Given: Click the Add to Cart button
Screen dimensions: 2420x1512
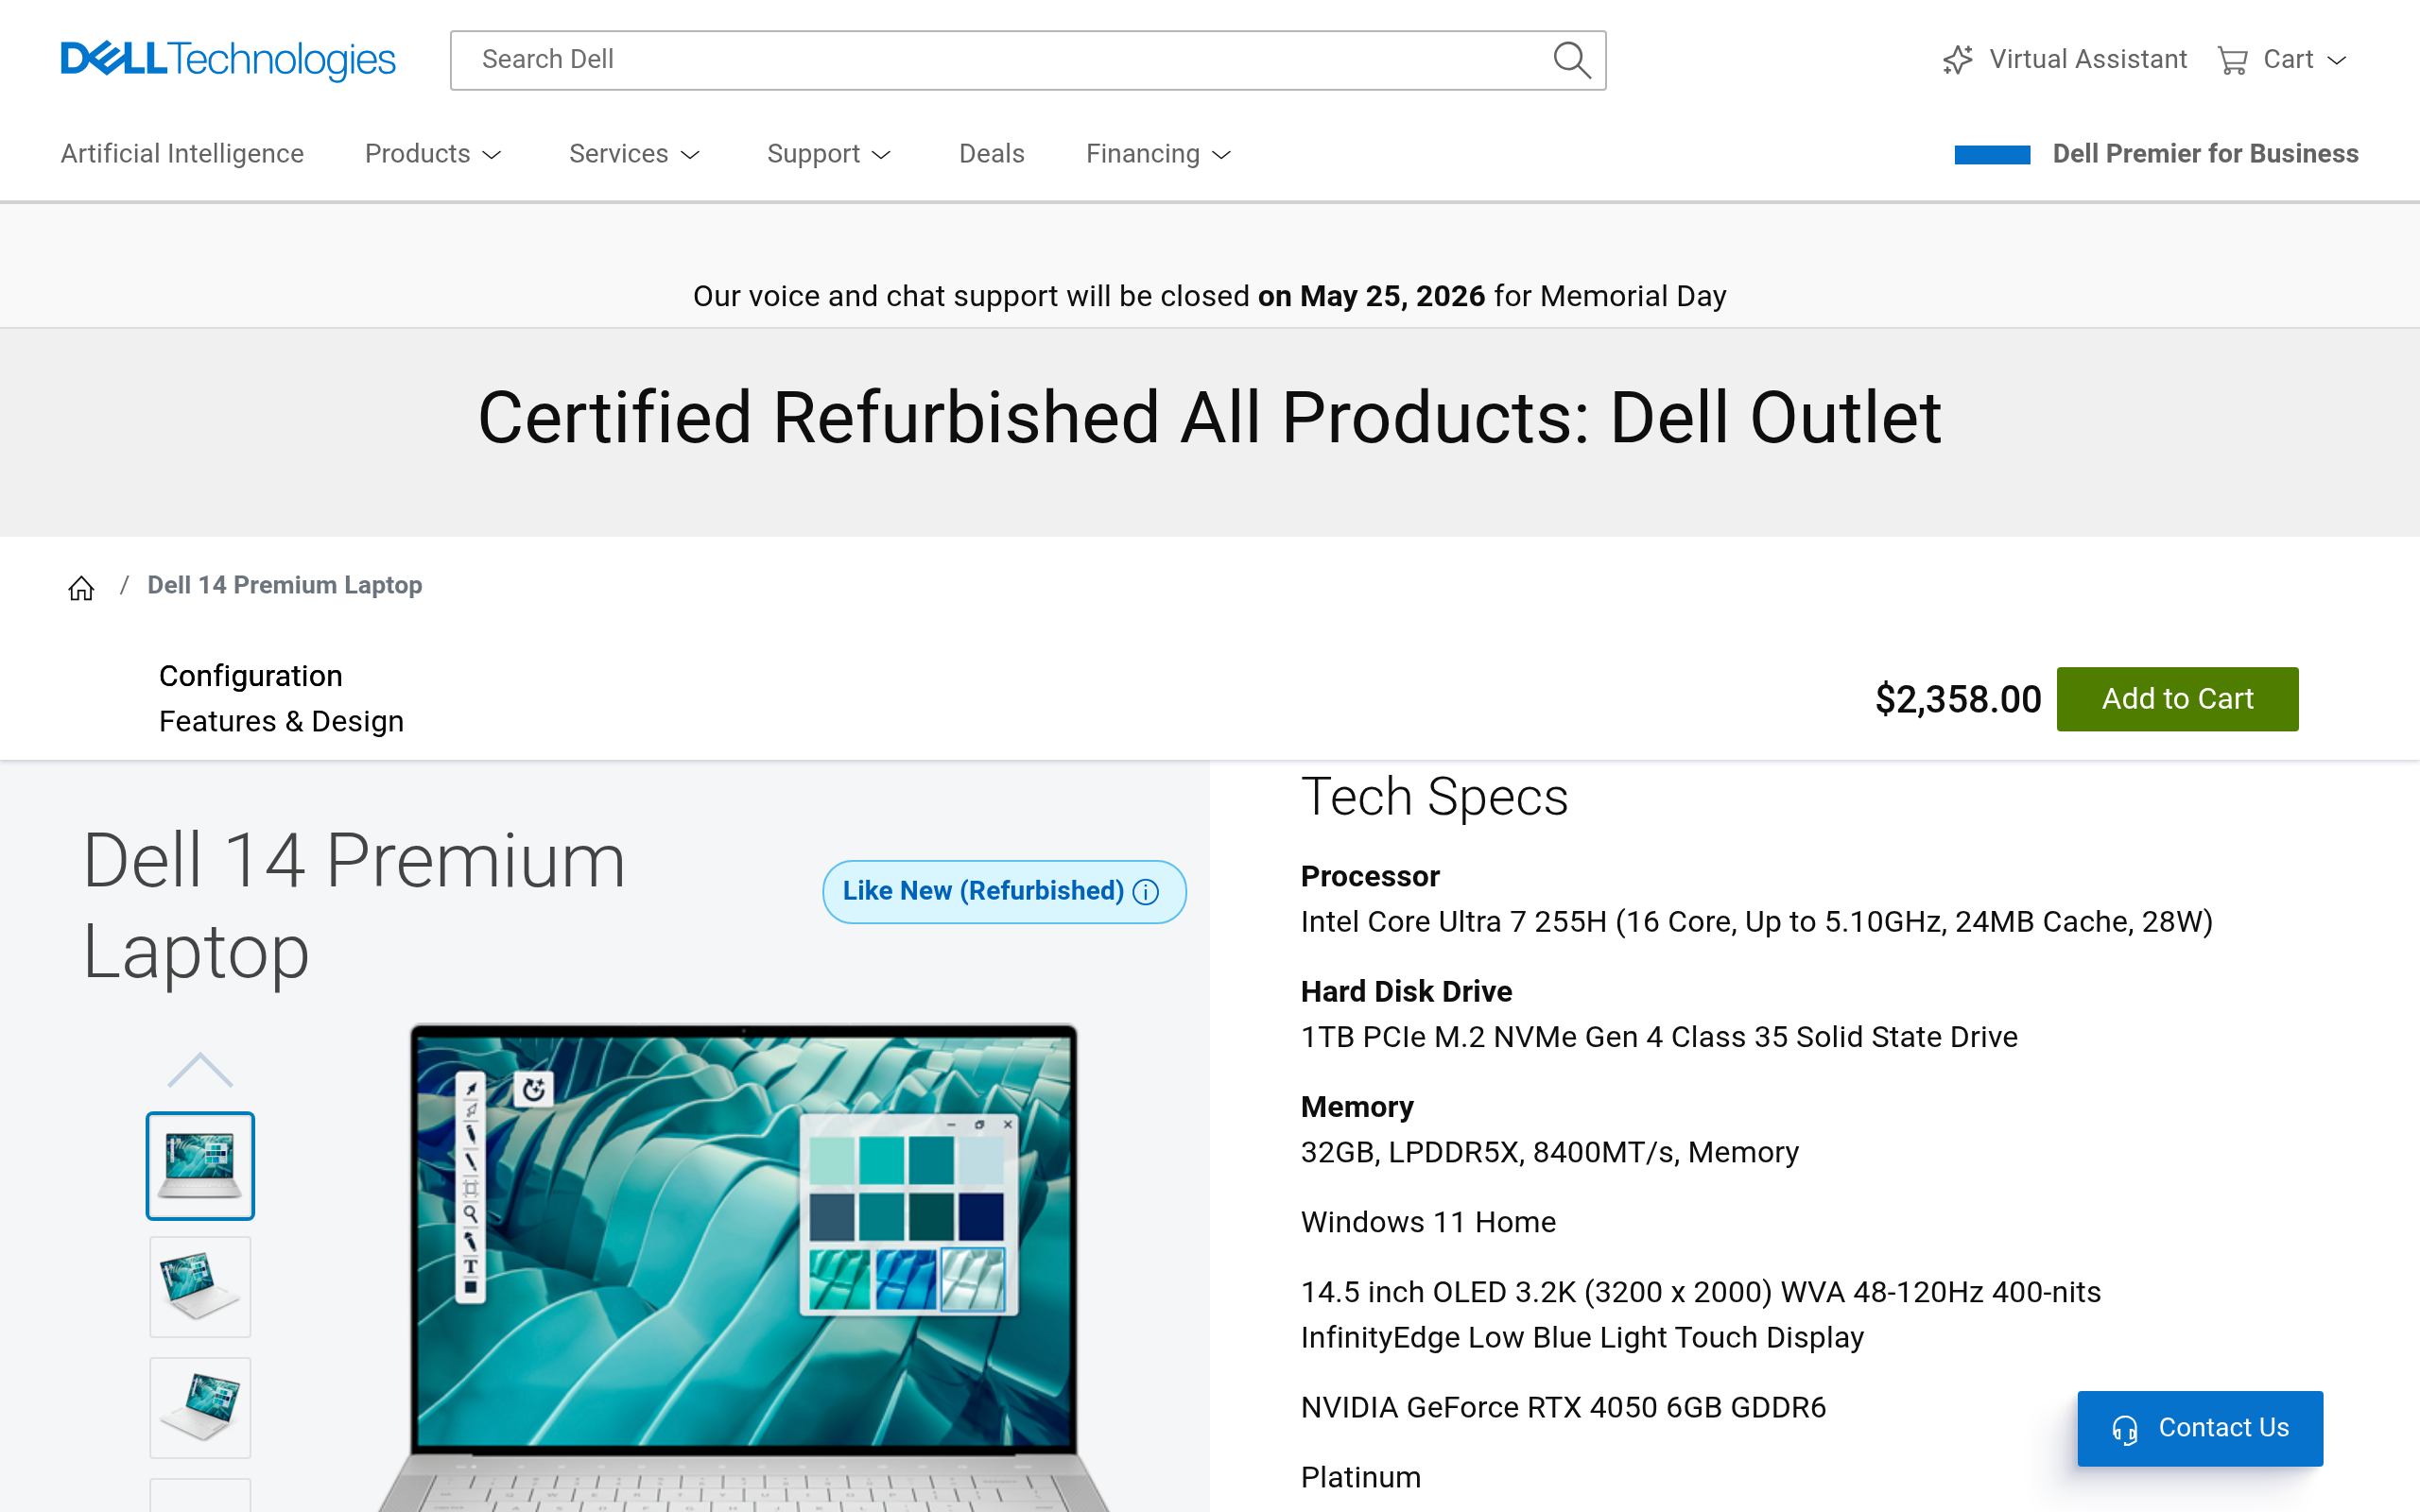Looking at the screenshot, I should 2177,699.
